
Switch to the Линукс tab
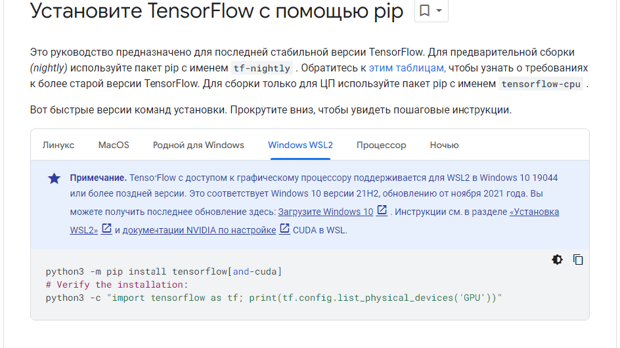point(58,145)
